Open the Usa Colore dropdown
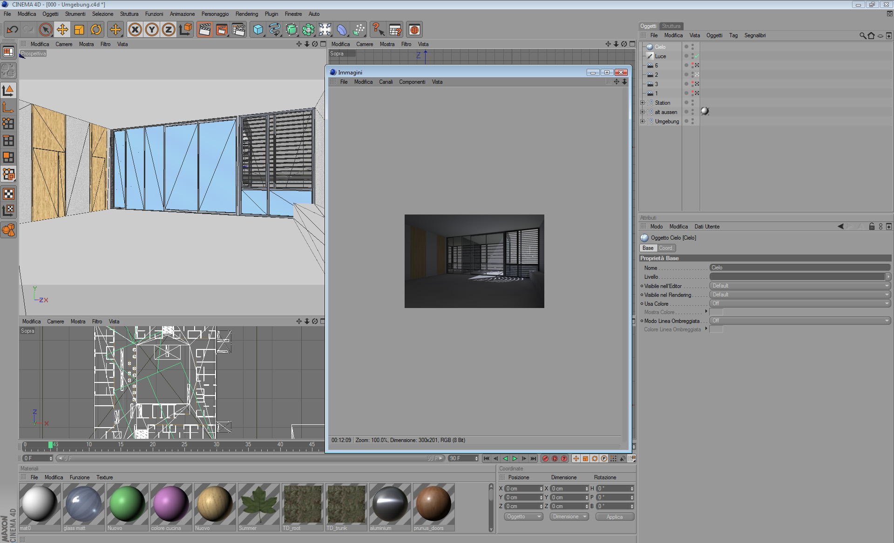Viewport: 894px width, 543px height. pyautogui.click(x=799, y=303)
